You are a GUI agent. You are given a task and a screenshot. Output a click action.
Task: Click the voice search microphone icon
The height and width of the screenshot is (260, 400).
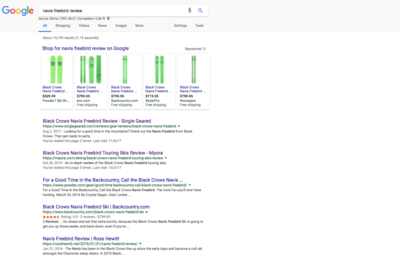point(189,10)
